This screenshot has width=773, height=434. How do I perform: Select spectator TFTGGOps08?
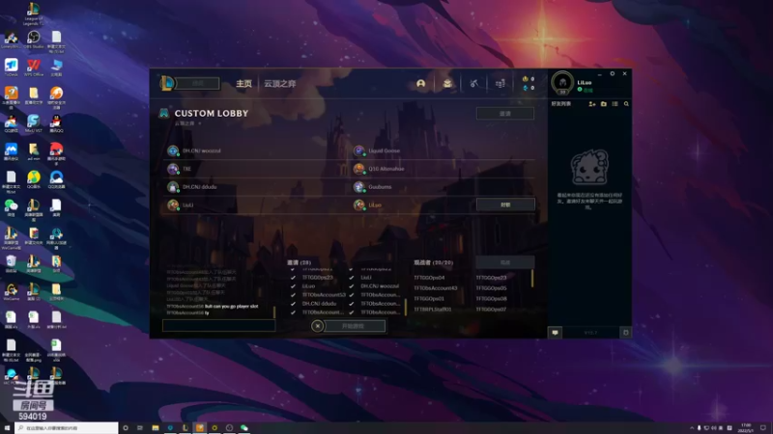[x=491, y=299]
